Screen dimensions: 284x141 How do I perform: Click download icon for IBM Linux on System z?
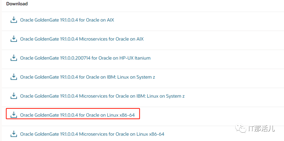(x=13, y=77)
